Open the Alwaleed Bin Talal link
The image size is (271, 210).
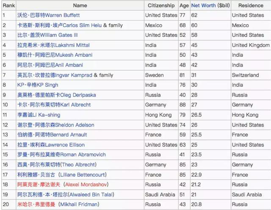click(x=66, y=194)
